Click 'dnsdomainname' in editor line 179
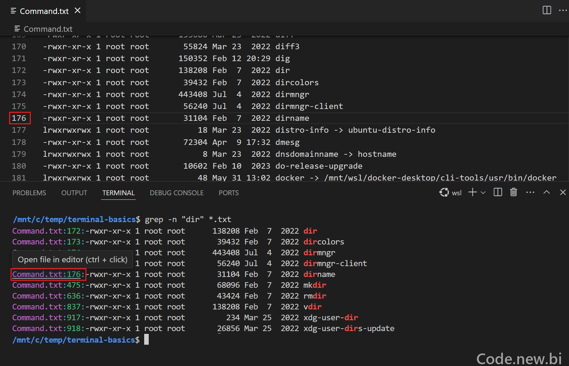The width and height of the screenshot is (569, 366). click(307, 154)
